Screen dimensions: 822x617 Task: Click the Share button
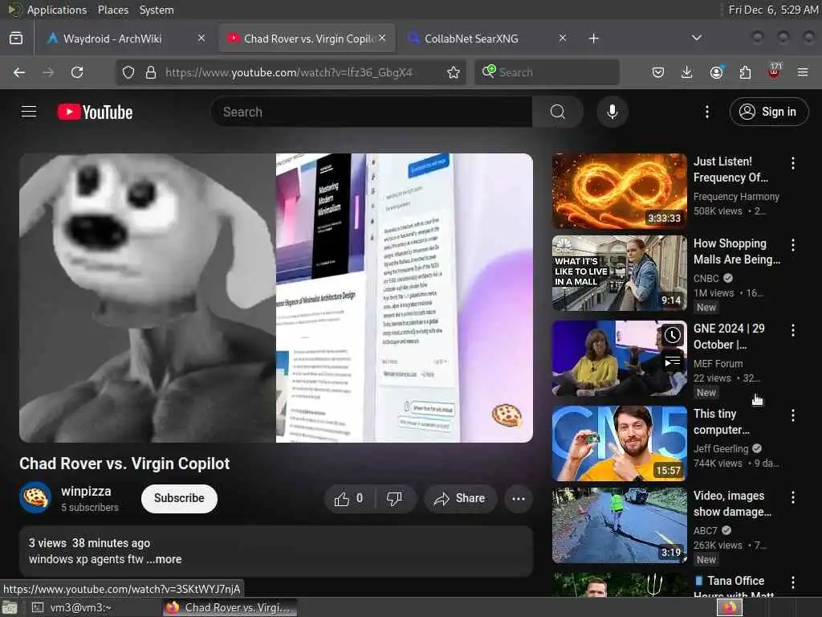460,498
